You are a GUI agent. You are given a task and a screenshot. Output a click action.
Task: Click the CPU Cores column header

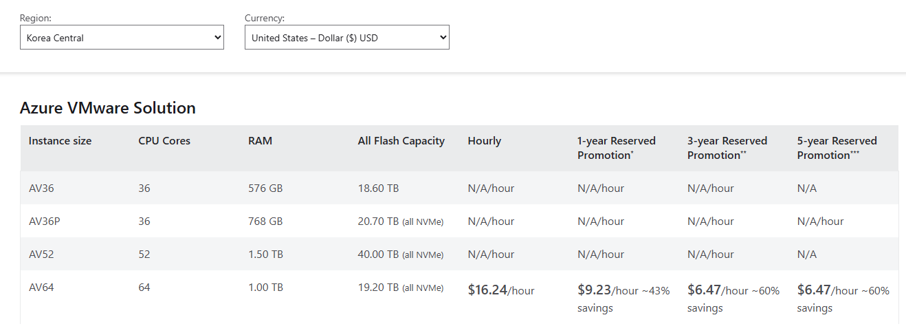click(x=164, y=141)
